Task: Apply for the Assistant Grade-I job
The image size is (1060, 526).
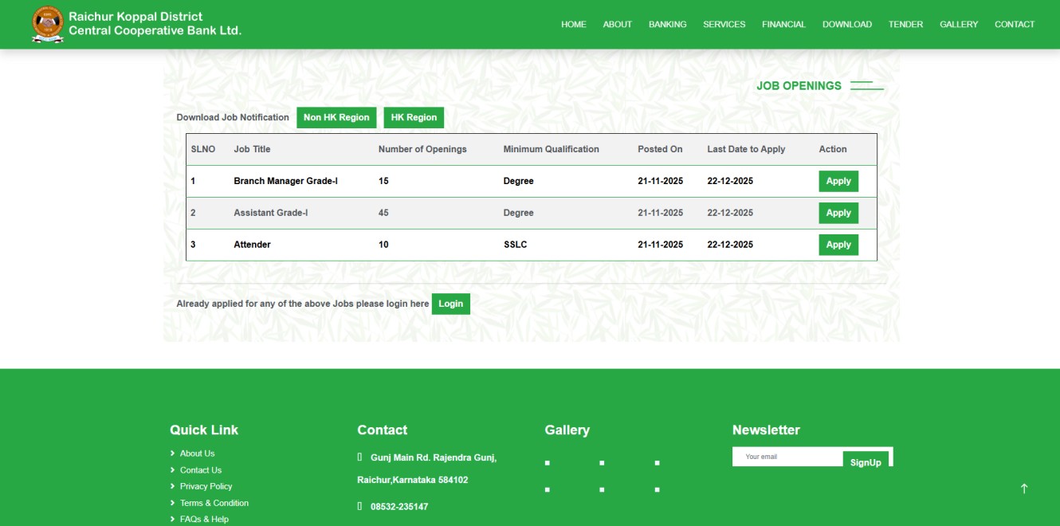Action: (x=838, y=213)
